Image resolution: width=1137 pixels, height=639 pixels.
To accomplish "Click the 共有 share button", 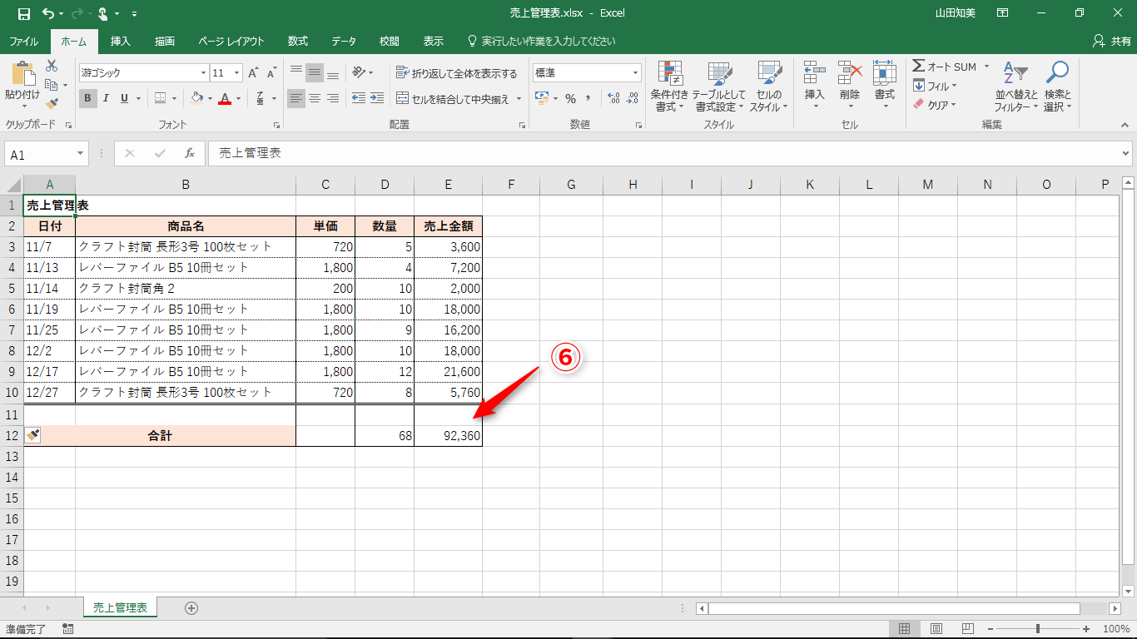I will (1111, 41).
